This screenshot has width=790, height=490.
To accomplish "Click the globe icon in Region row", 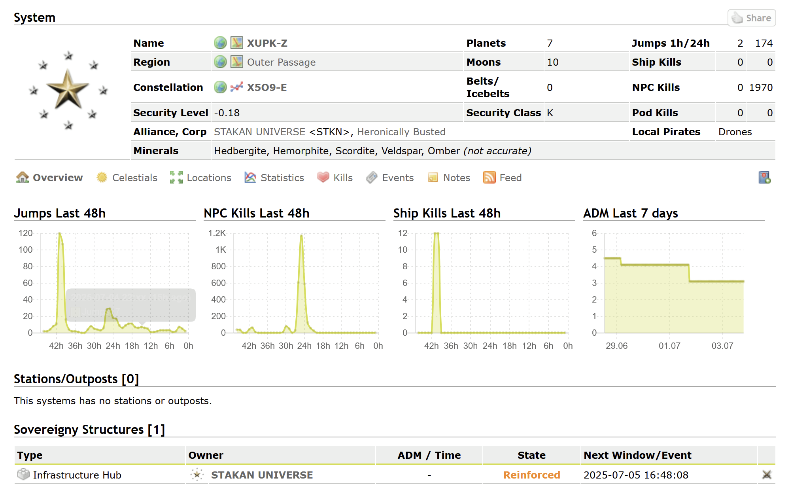I will [220, 62].
